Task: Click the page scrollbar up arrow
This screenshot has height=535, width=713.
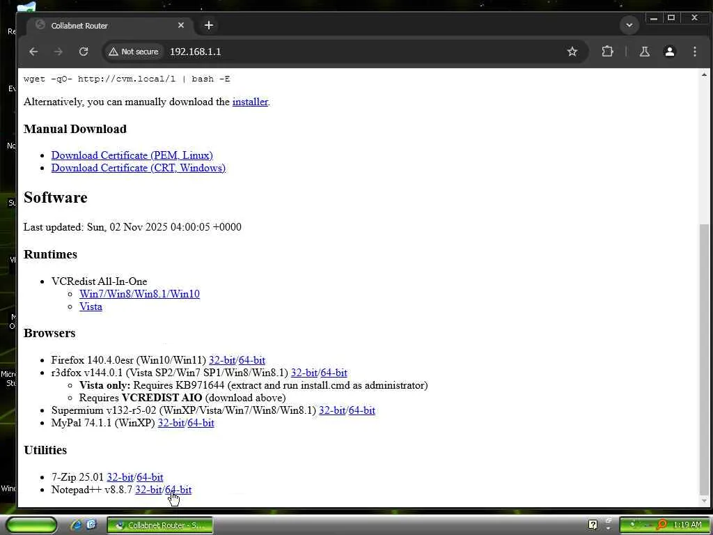Action: (x=704, y=75)
